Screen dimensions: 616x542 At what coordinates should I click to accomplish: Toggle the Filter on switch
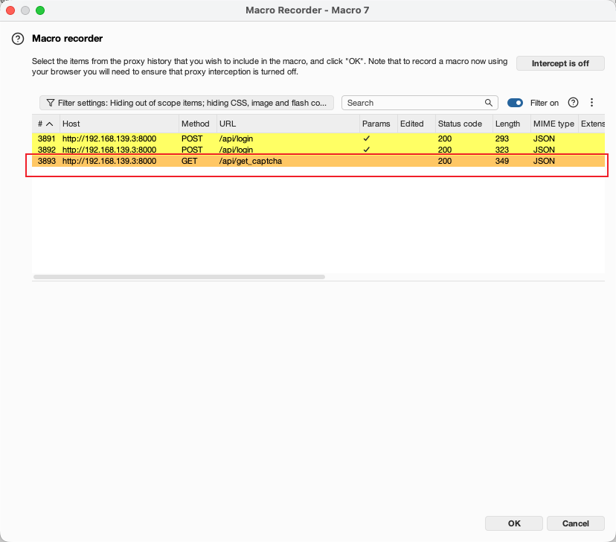(515, 103)
